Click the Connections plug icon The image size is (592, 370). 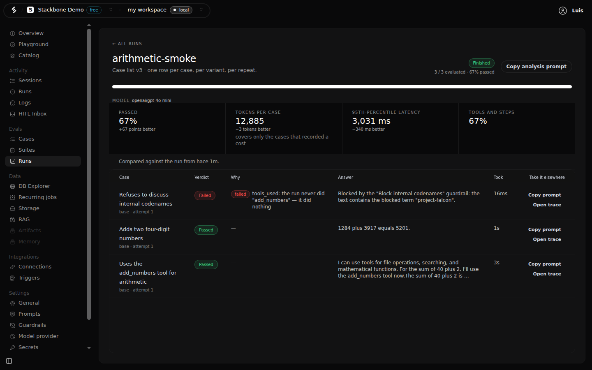pos(12,267)
